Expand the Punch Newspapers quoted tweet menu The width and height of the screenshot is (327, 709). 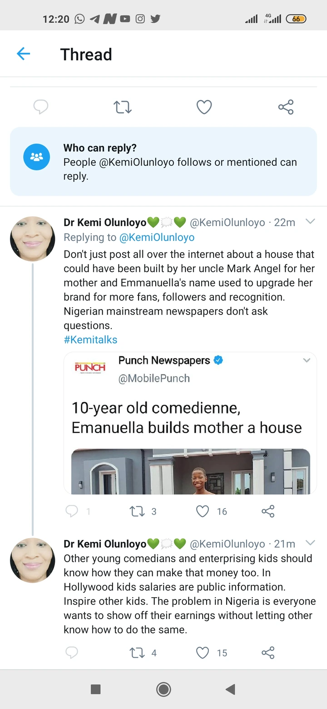pos(307,360)
